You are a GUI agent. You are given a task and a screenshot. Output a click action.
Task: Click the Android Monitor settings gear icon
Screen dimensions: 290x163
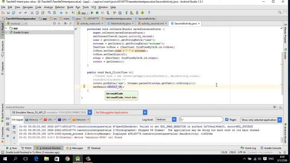(x=275, y=107)
